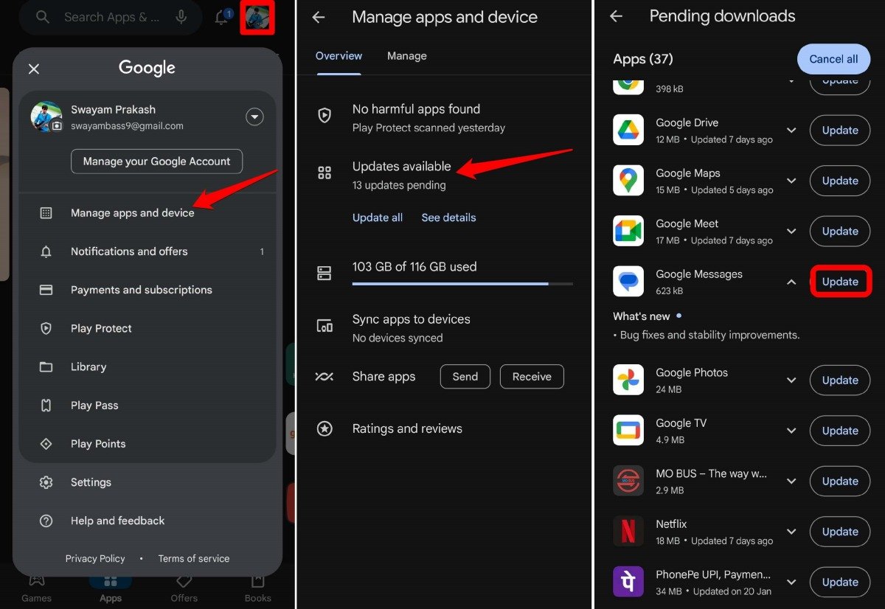Viewport: 885px width, 609px height.
Task: Open Play Pass from the menu
Action: click(x=94, y=405)
